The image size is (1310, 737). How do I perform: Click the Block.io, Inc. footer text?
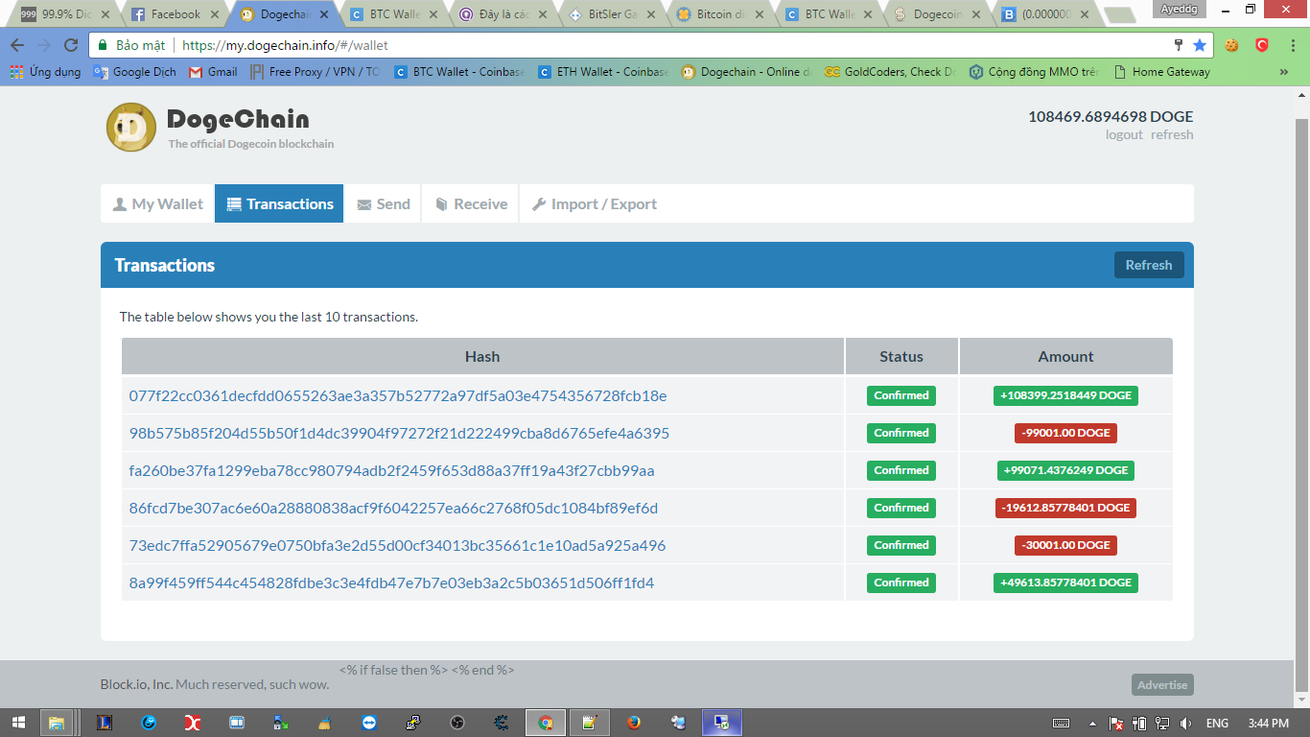coord(136,684)
